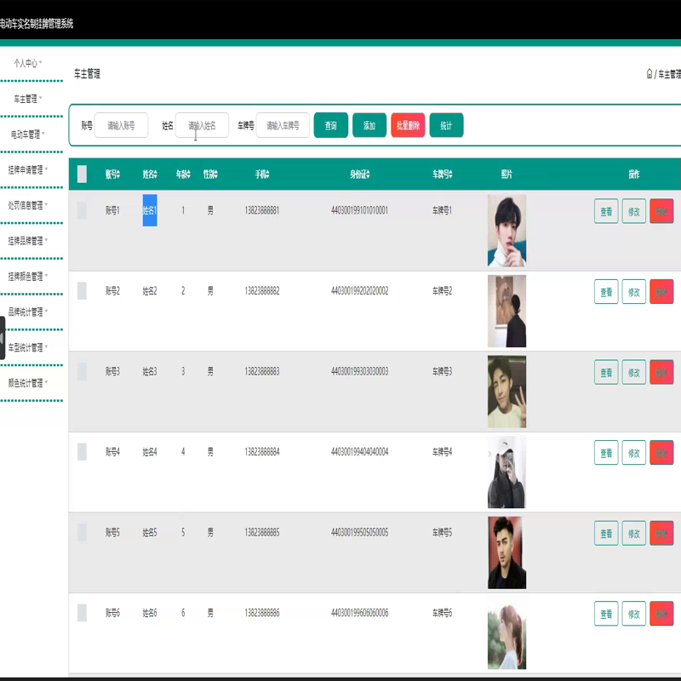Click the 统计 statistics button
This screenshot has height=681, width=681.
446,125
